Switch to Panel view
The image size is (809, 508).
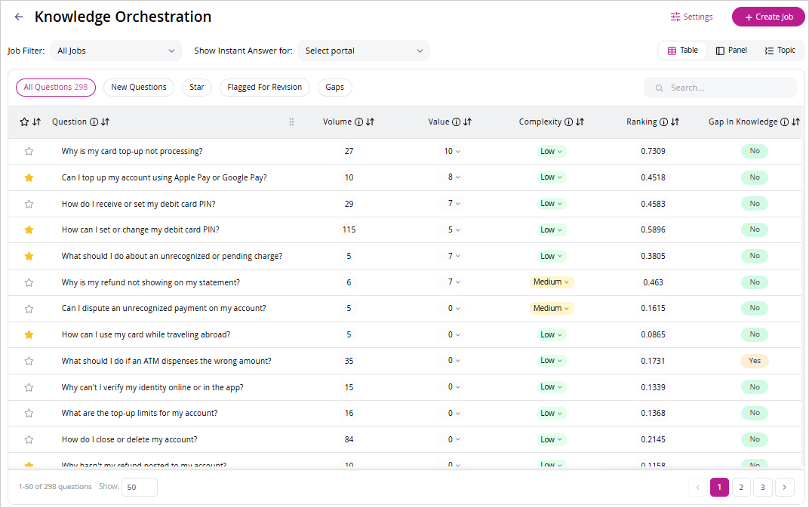(x=731, y=51)
